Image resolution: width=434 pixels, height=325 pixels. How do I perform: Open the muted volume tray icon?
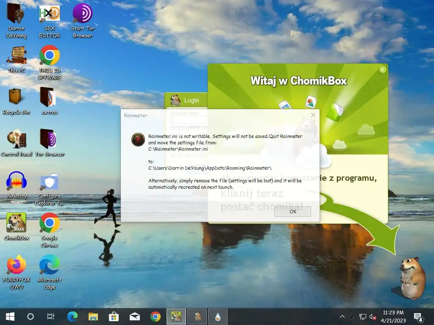[x=373, y=317]
